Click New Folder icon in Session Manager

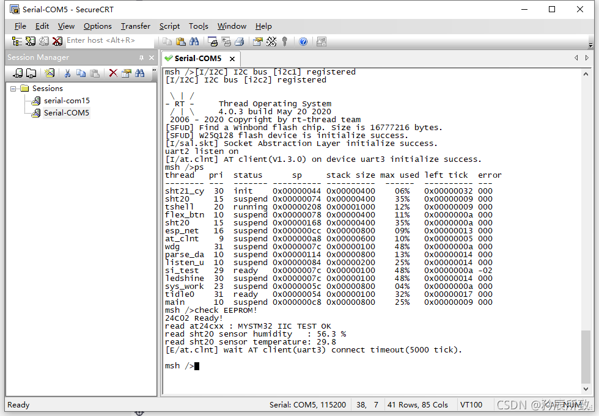[31, 73]
